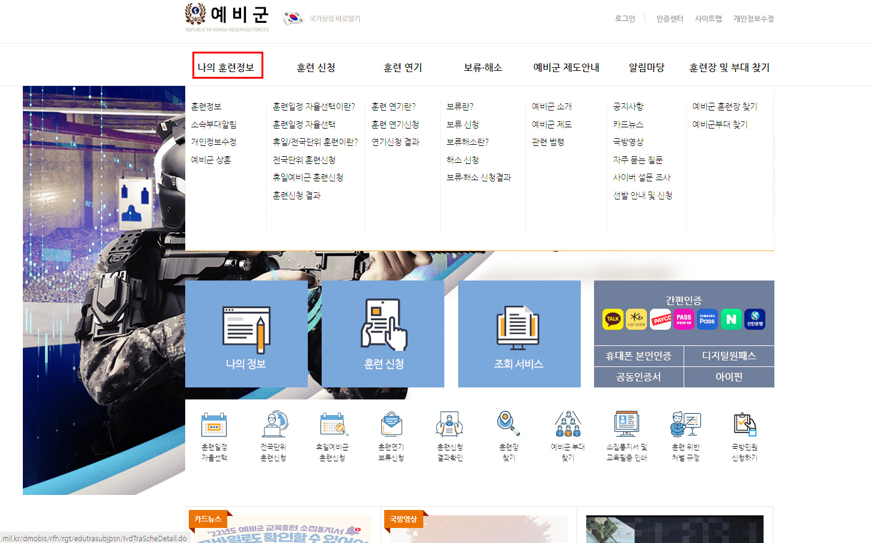
Task: Click 공동인증서 button
Action: click(639, 377)
